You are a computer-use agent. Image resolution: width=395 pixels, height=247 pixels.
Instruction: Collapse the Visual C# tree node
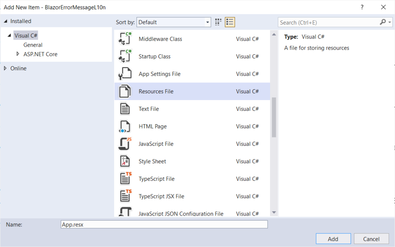click(x=9, y=35)
